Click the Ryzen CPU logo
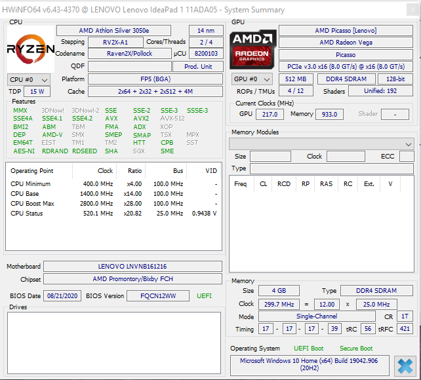This screenshot has width=421, height=380. point(31,48)
